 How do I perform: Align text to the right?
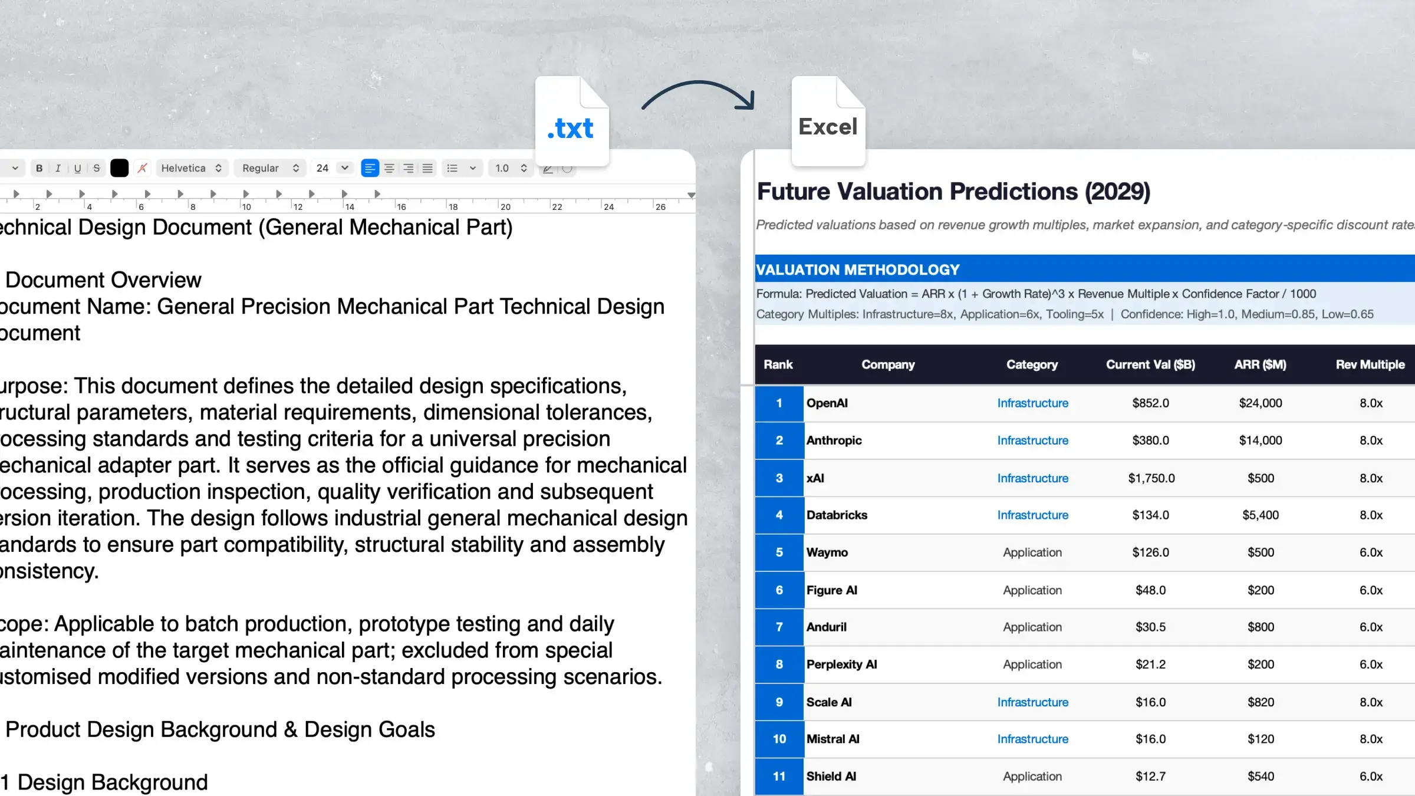pyautogui.click(x=408, y=168)
